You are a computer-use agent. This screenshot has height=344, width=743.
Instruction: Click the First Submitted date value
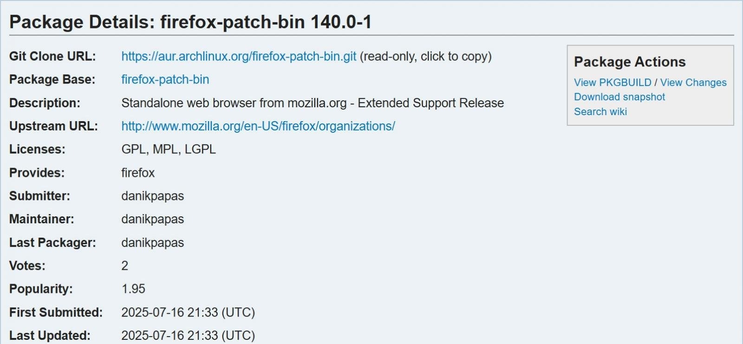(x=188, y=312)
